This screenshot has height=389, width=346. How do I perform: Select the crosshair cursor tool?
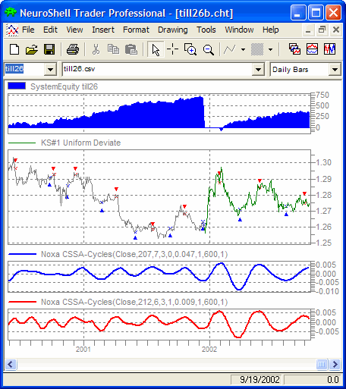tap(173, 49)
